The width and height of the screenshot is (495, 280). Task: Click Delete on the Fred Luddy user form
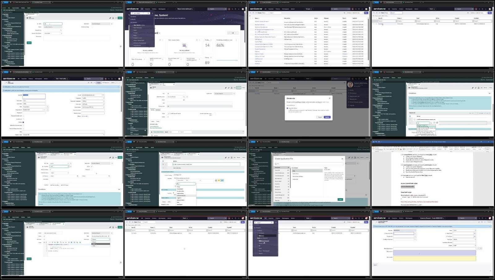pyautogui.click(x=113, y=83)
